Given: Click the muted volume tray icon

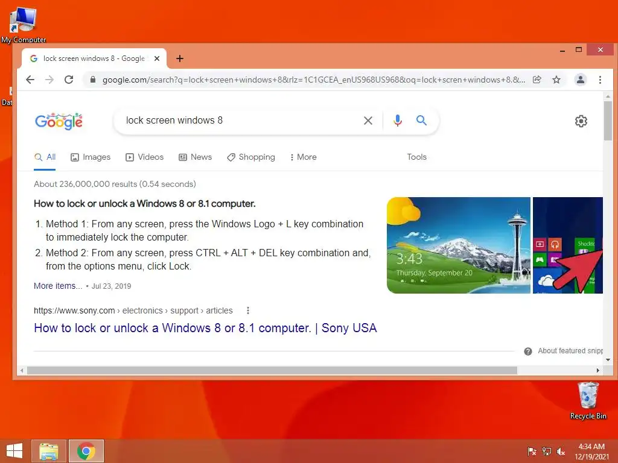Looking at the screenshot, I should 561,452.
